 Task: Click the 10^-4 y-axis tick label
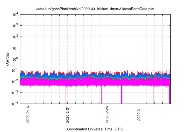pyautogui.click(x=15, y=103)
